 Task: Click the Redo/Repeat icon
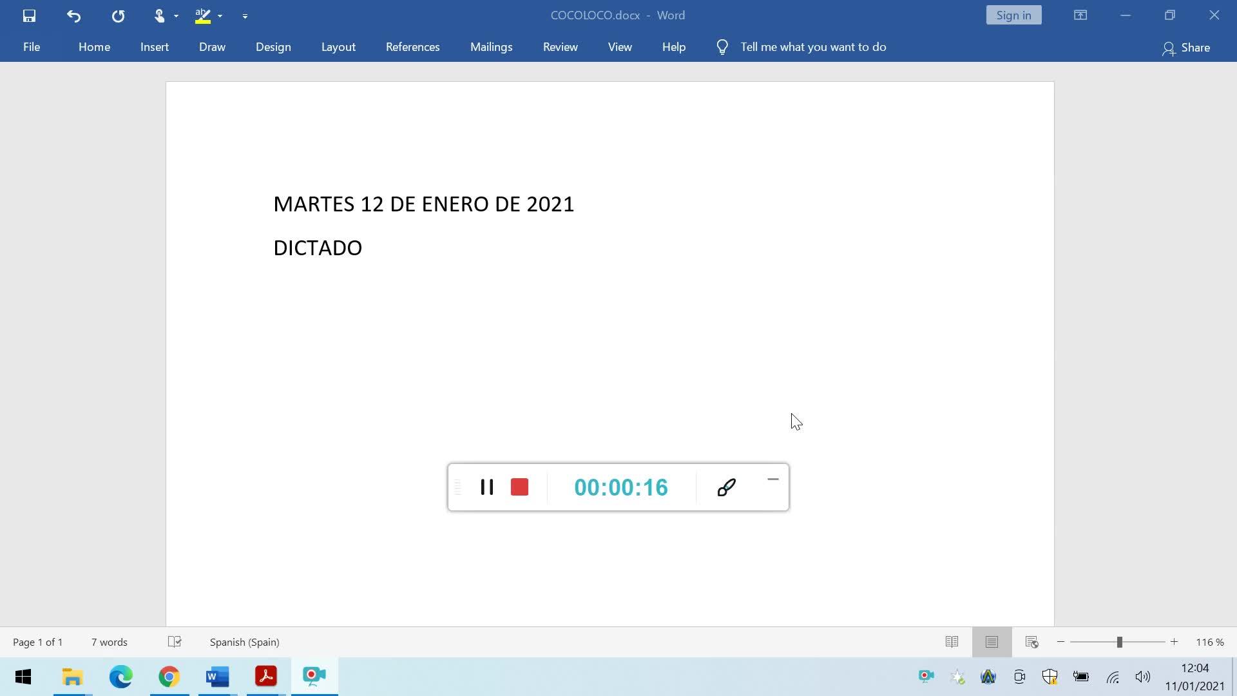pos(118,15)
